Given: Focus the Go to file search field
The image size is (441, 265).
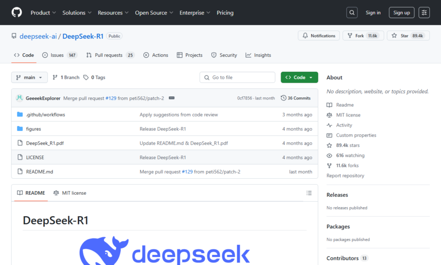Looking at the screenshot, I should [x=237, y=77].
